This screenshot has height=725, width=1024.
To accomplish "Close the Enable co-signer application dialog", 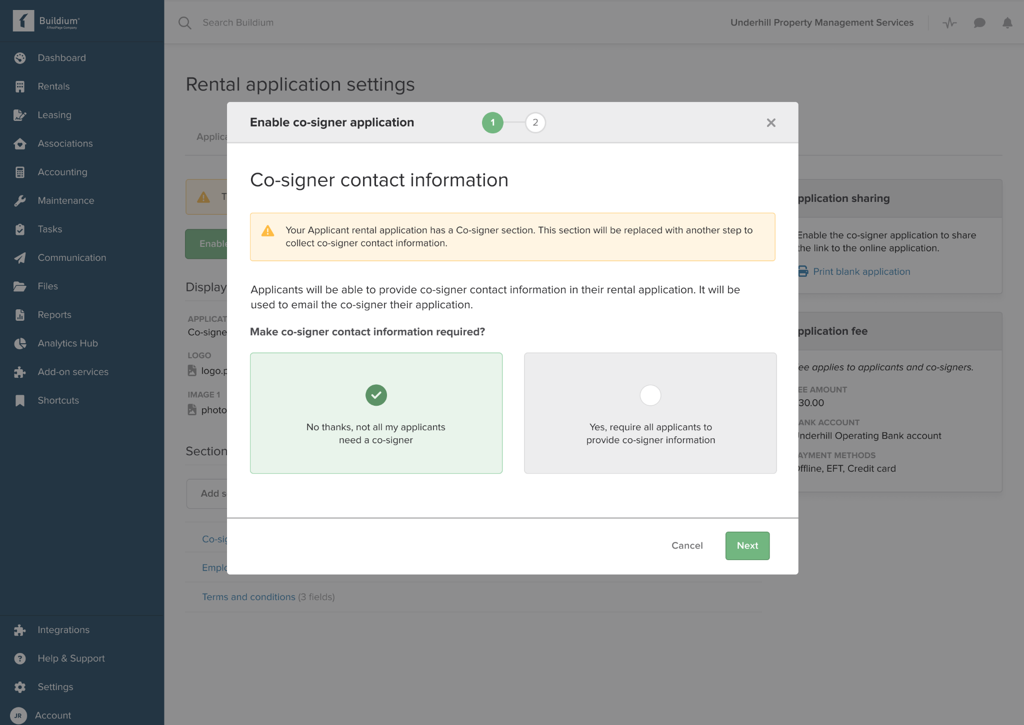I will point(771,123).
